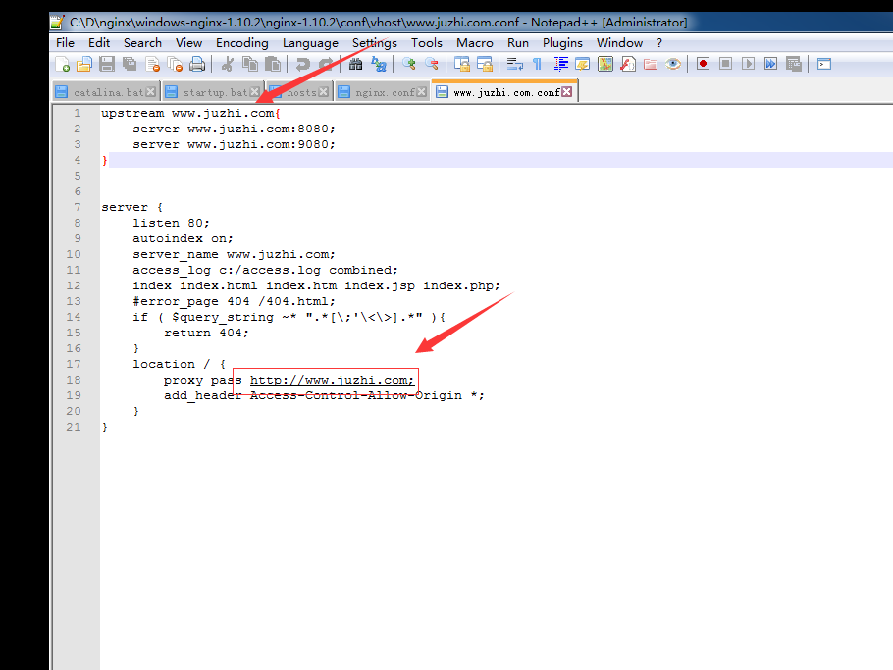Image resolution: width=893 pixels, height=670 pixels.
Task: Close the nginx.conf tab
Action: click(421, 92)
